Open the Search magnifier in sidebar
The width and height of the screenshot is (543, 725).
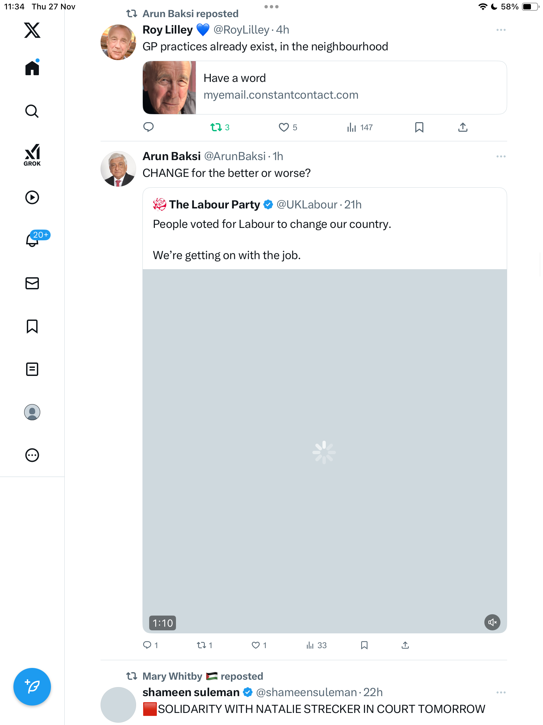click(32, 111)
